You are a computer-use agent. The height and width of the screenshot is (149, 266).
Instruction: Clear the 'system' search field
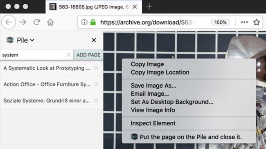(x=68, y=55)
